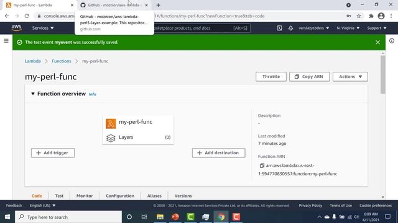Screen dimensions: 398x223
Task: Open the Chrome profile avatar
Action: coord(381,16)
